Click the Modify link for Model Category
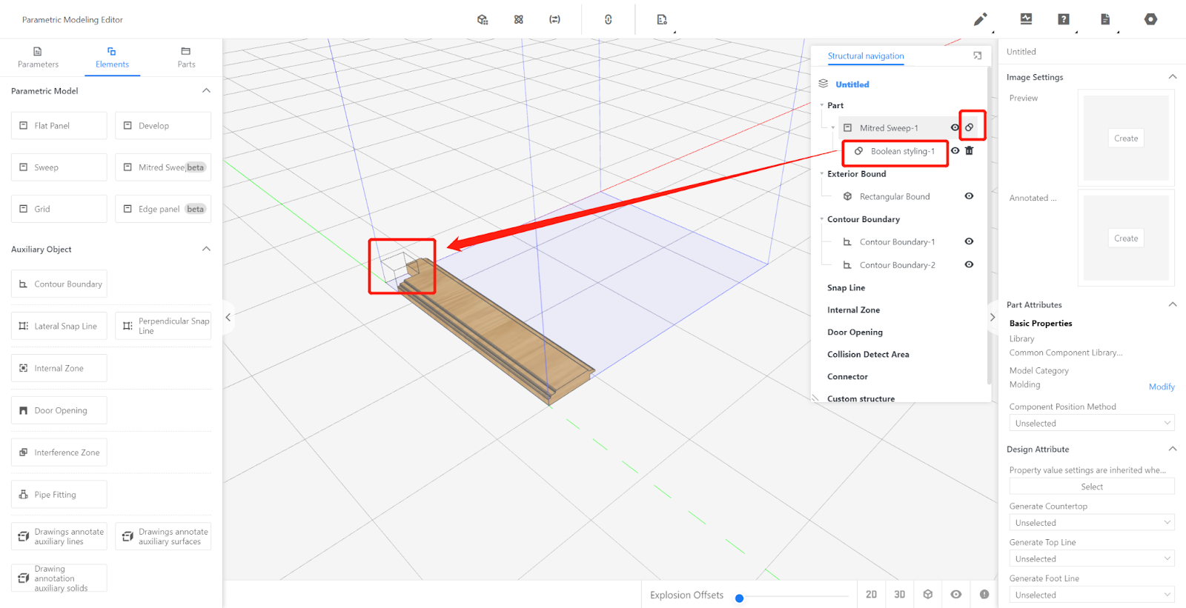 tap(1161, 387)
